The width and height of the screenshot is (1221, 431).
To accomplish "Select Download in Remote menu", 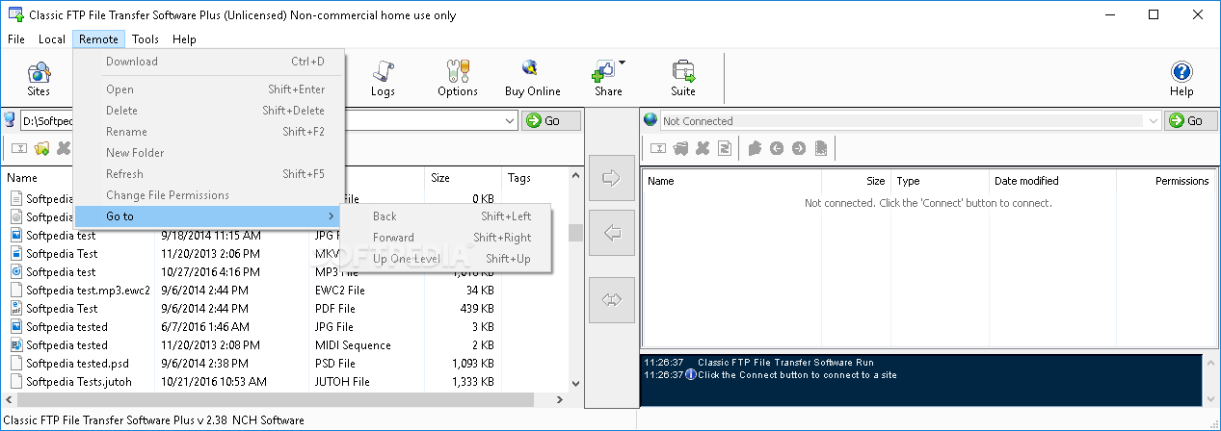I will [209, 62].
